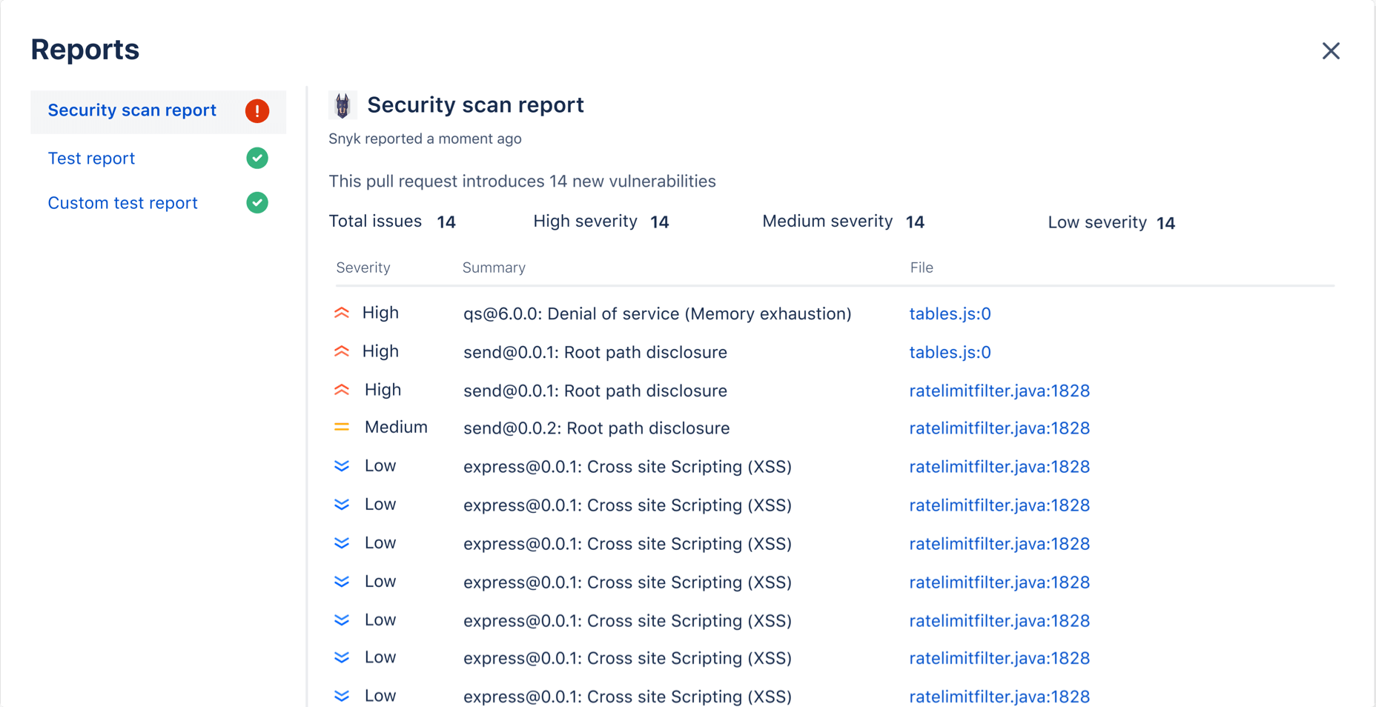Click the Snyk logo next to report title
The height and width of the screenshot is (707, 1376).
coord(343,105)
